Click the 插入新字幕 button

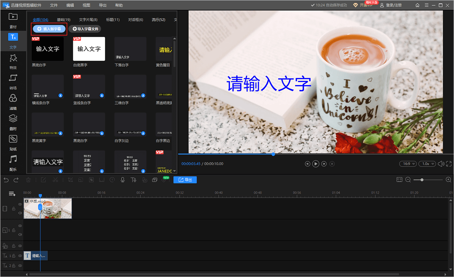tap(49, 29)
